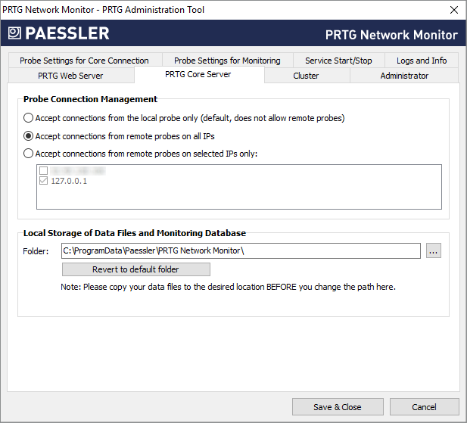Switch to PRTG Web Server tab
The width and height of the screenshot is (467, 423).
70,76
